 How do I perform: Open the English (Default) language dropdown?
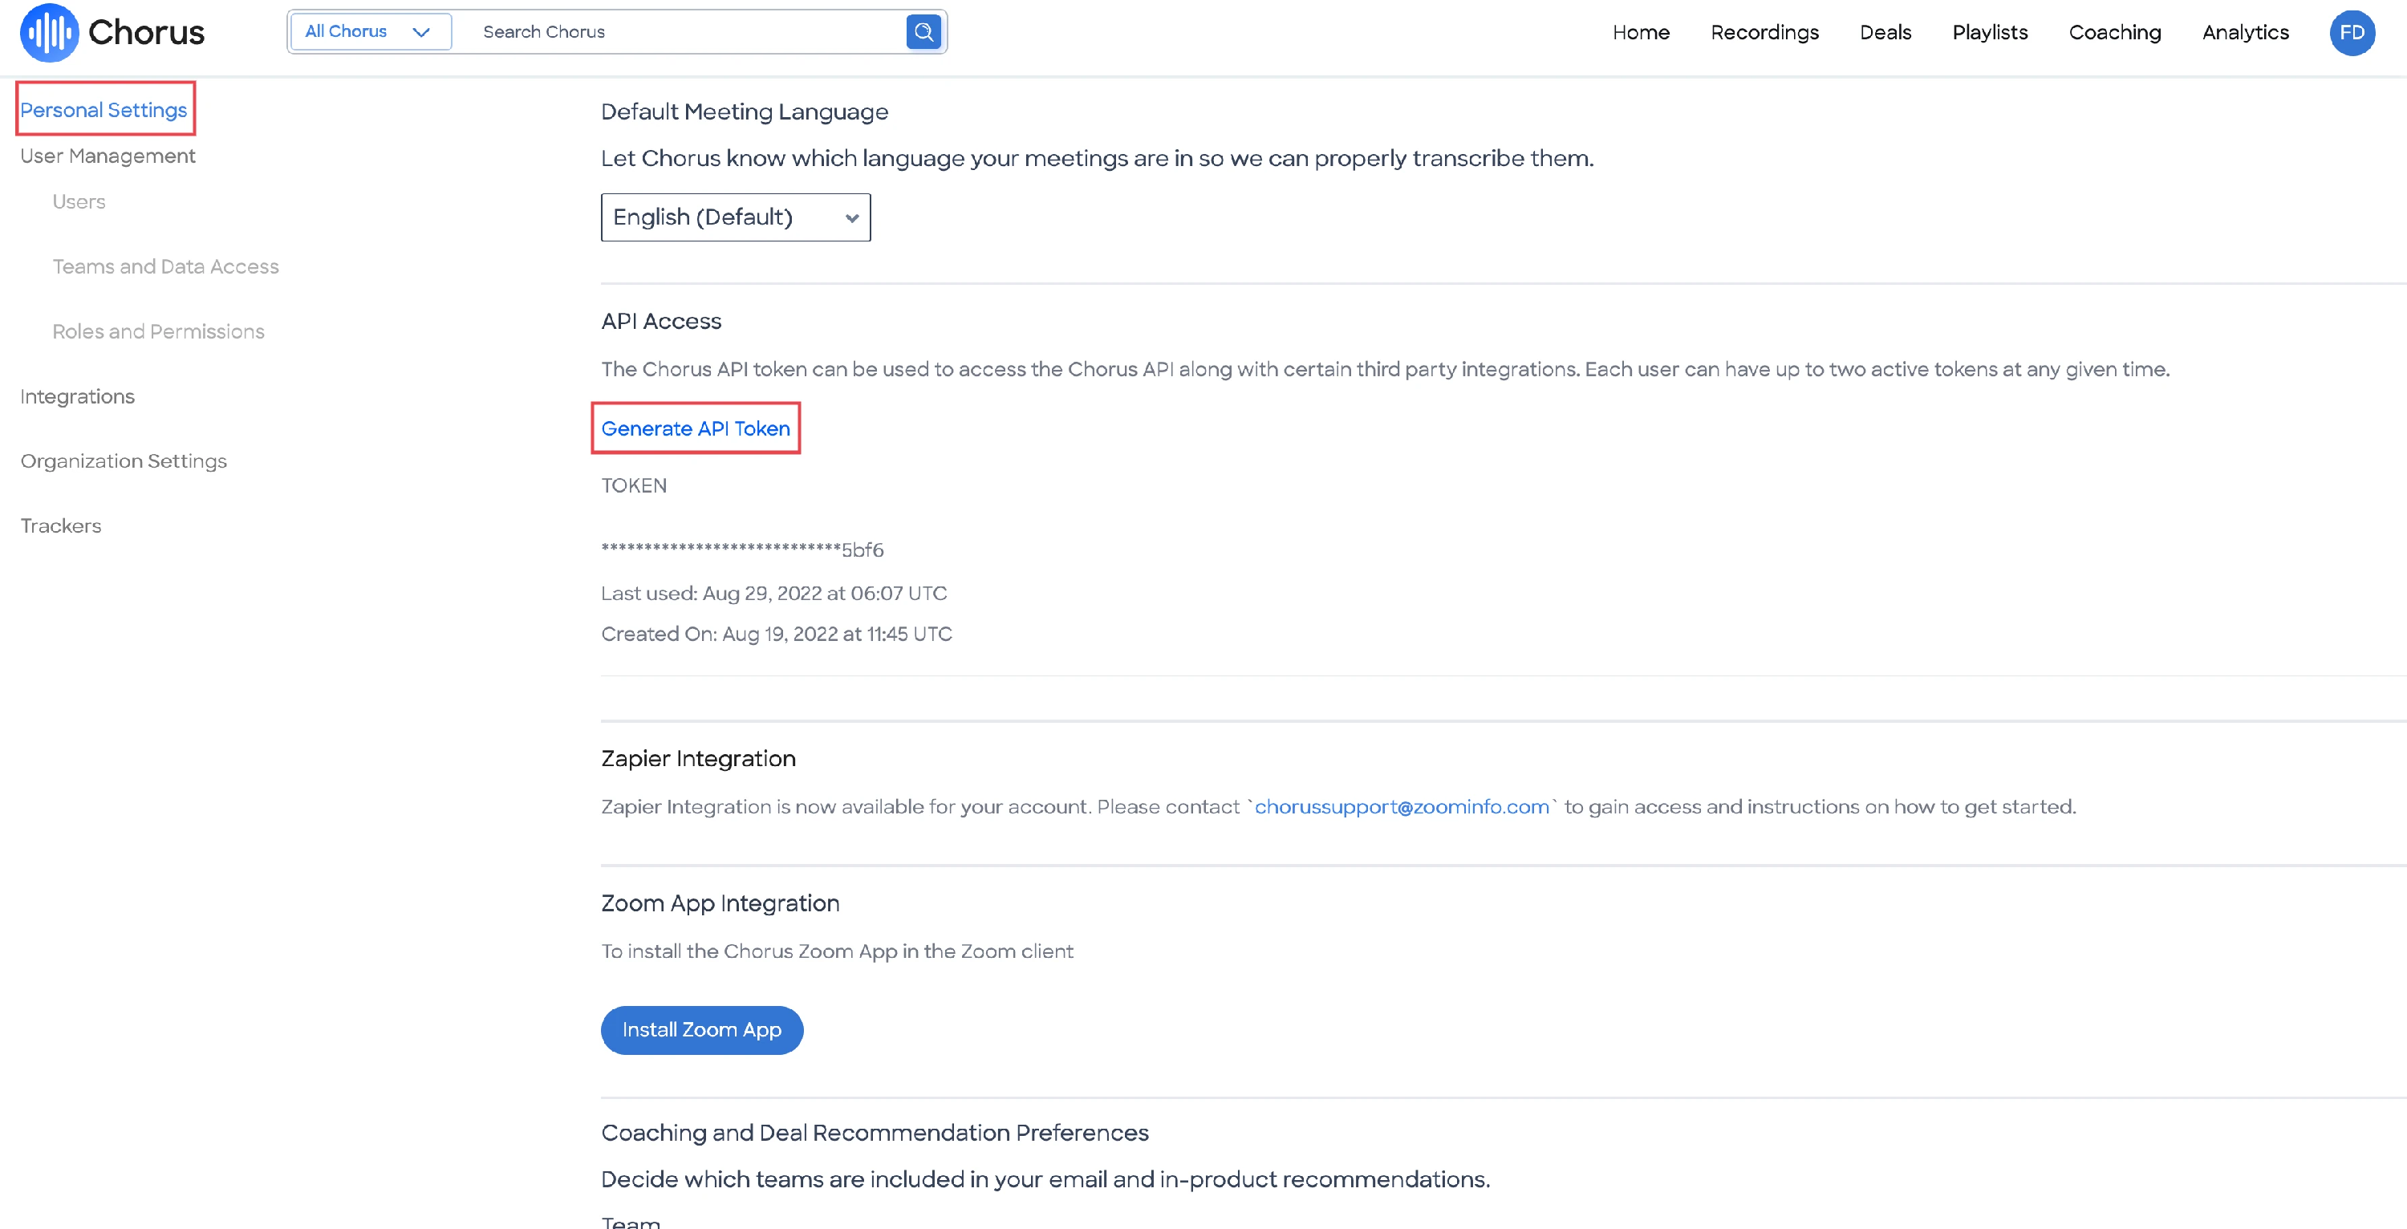coord(736,217)
